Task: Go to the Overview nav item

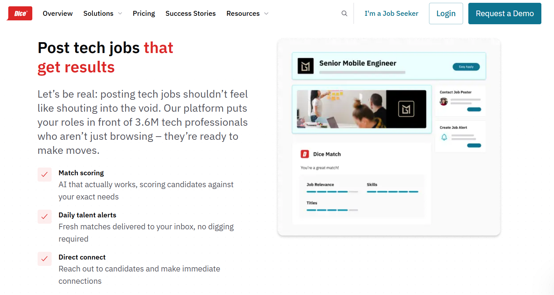Action: 58,13
